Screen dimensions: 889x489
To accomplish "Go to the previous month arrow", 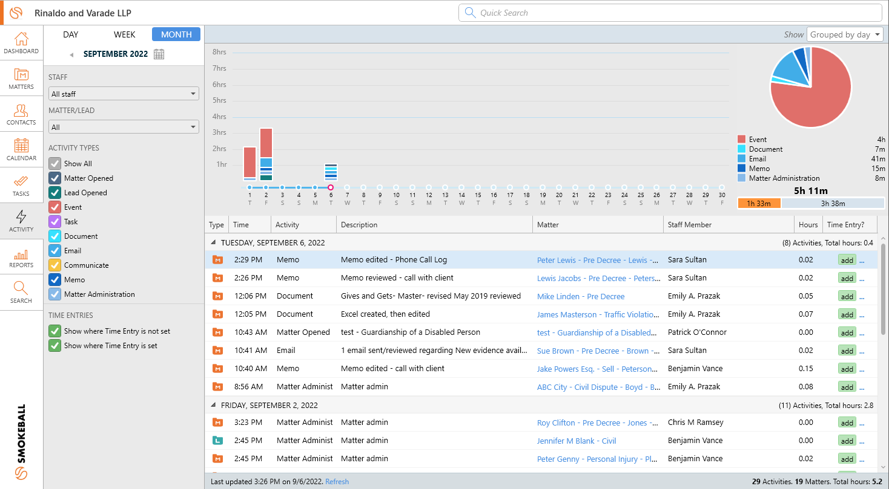I will tap(71, 54).
